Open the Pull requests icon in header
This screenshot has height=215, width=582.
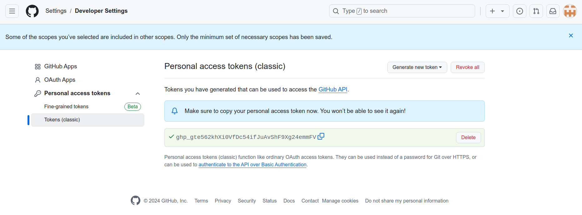(536, 11)
